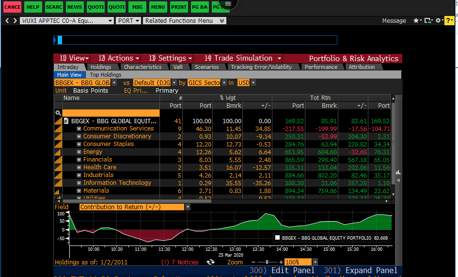Image resolution: width=458 pixels, height=277 pixels.
Task: Select the Top Holdings sub-tab
Action: click(106, 75)
